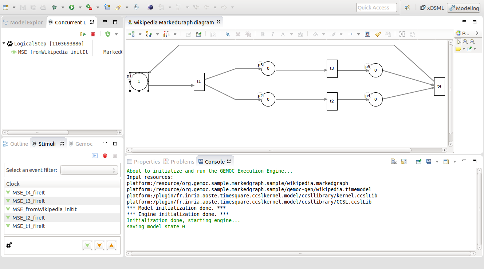This screenshot has height=269, width=484.
Task: Click the orange up arrow button in Stimuli
Action: pos(111,245)
